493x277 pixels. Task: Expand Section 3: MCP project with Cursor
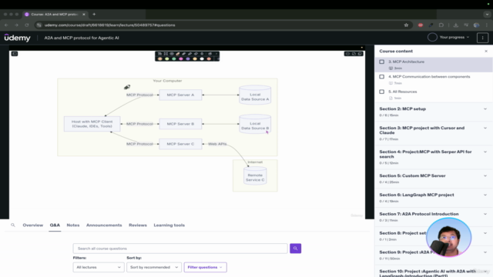(485, 128)
